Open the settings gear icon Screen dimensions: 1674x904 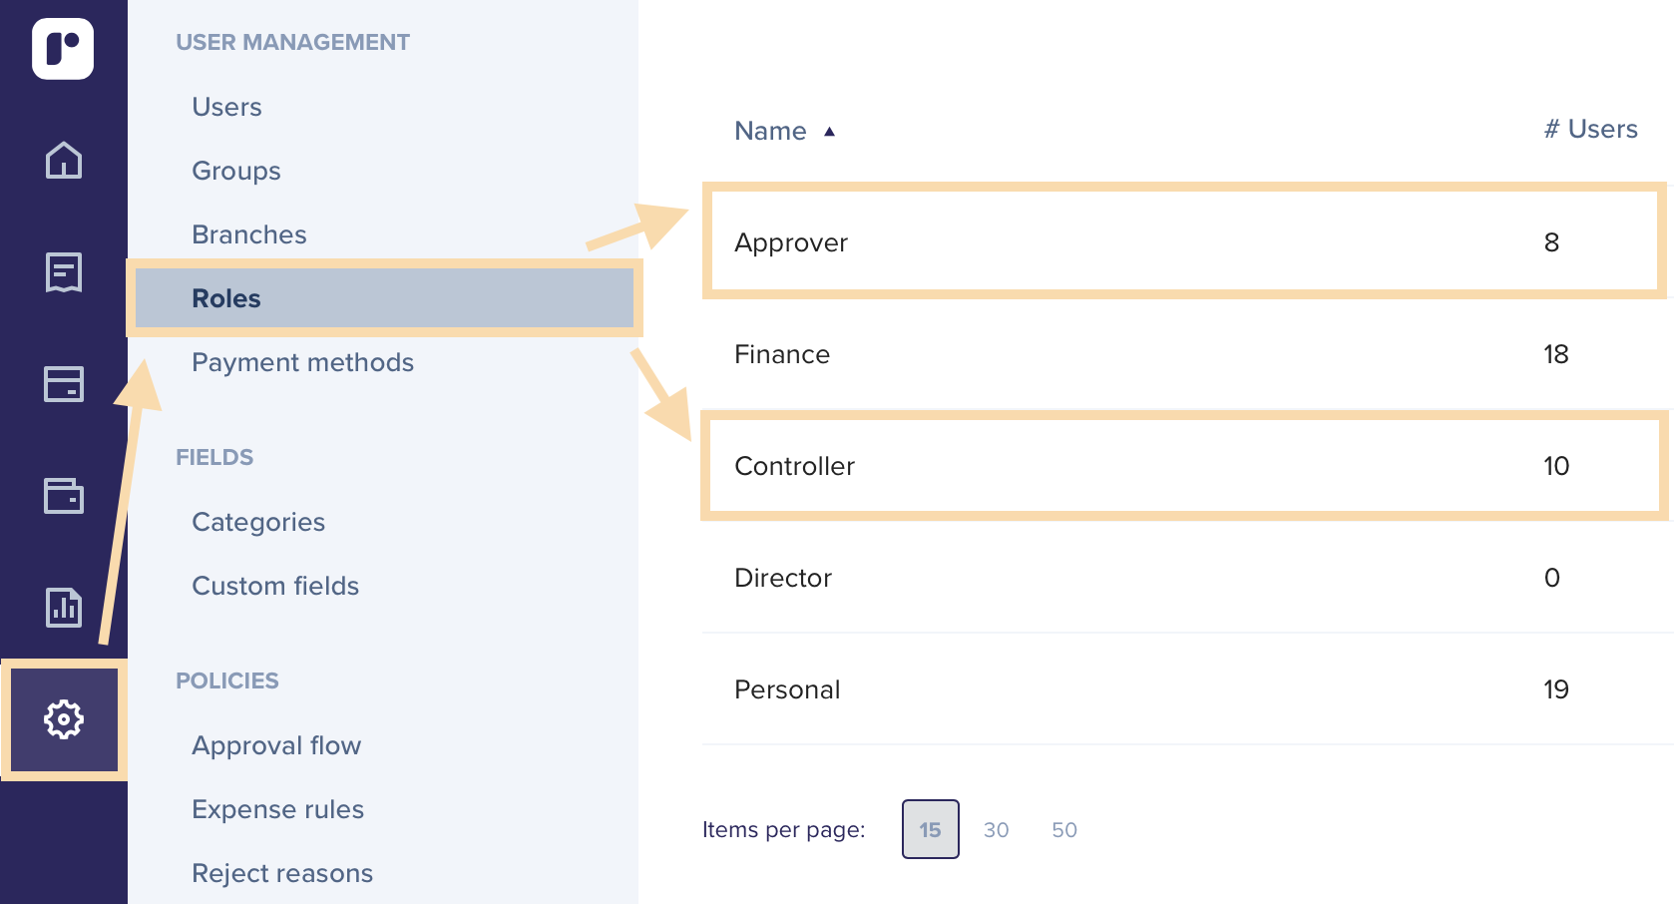tap(64, 718)
